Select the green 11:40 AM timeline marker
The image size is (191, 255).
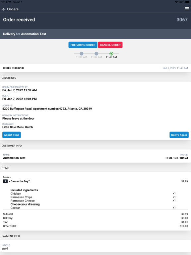111,53
